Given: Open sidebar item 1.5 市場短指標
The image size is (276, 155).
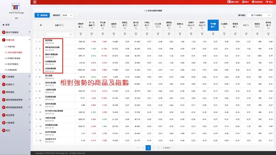Looking at the screenshot, I should coord(10,70).
